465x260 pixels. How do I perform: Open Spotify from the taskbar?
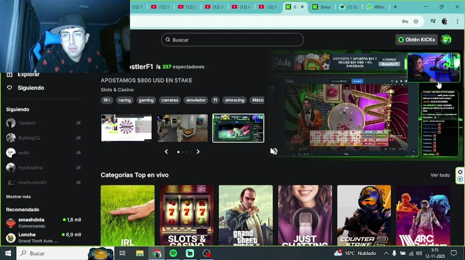pyautogui.click(x=173, y=253)
